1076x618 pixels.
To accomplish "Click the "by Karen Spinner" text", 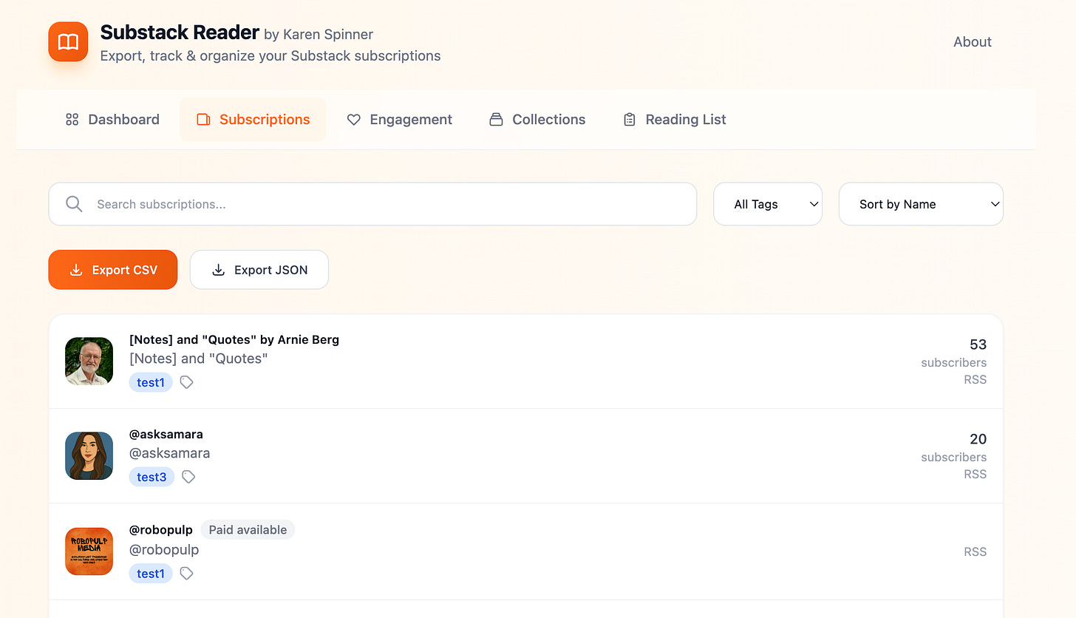I will (x=319, y=34).
